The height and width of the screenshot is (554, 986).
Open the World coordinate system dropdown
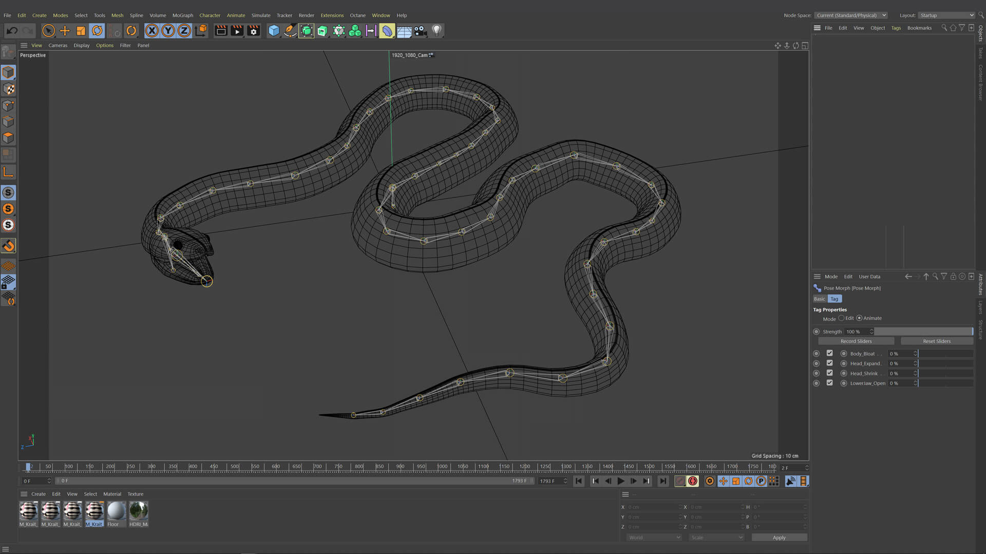(x=654, y=538)
